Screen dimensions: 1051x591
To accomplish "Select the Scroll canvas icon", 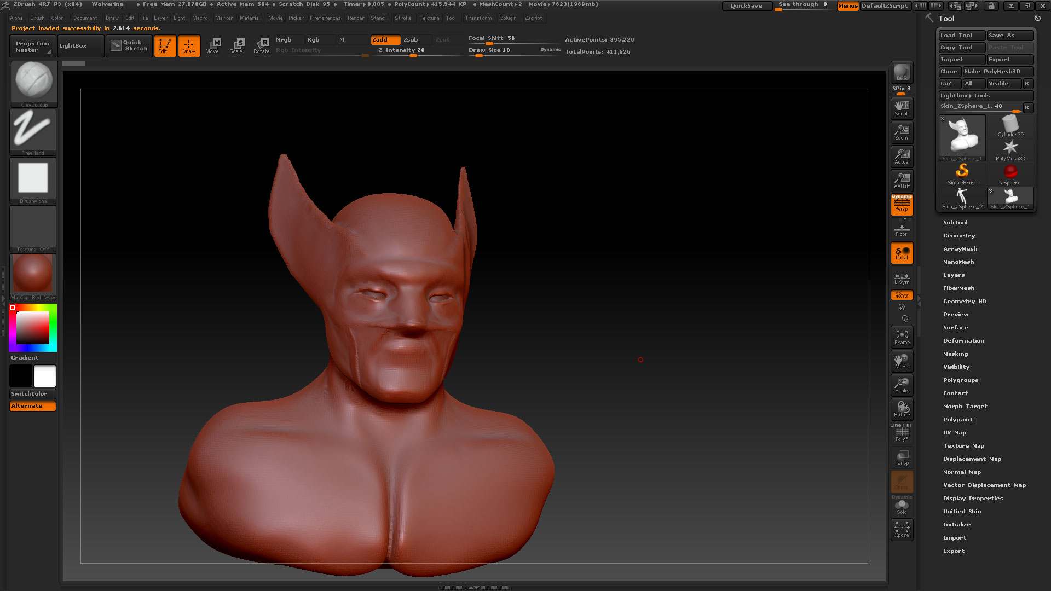I will coord(902,108).
